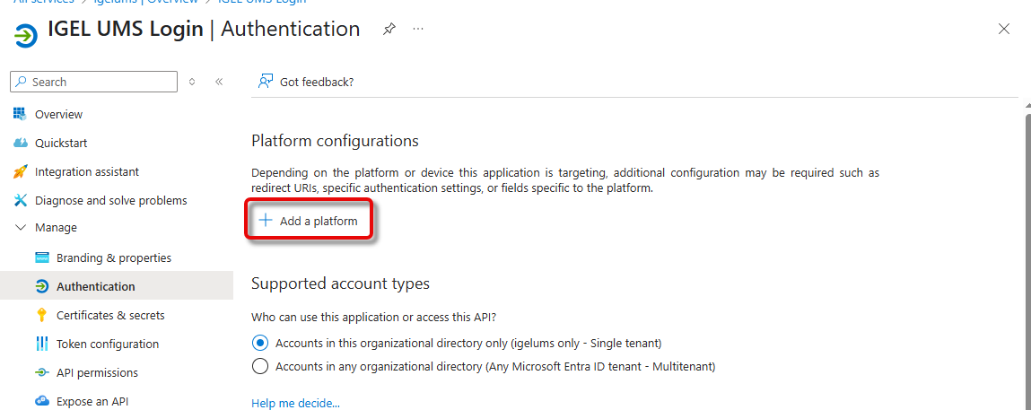Click the Expose an API cloud icon
The image size is (1031, 410).
[41, 401]
